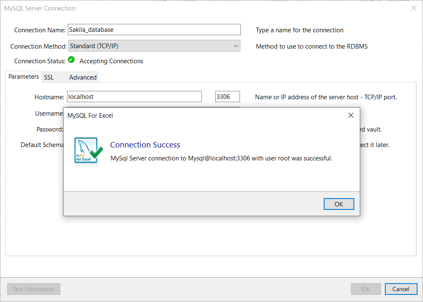Click the port number field showing 3306
Viewport: 423px width, 302px height.
point(227,96)
